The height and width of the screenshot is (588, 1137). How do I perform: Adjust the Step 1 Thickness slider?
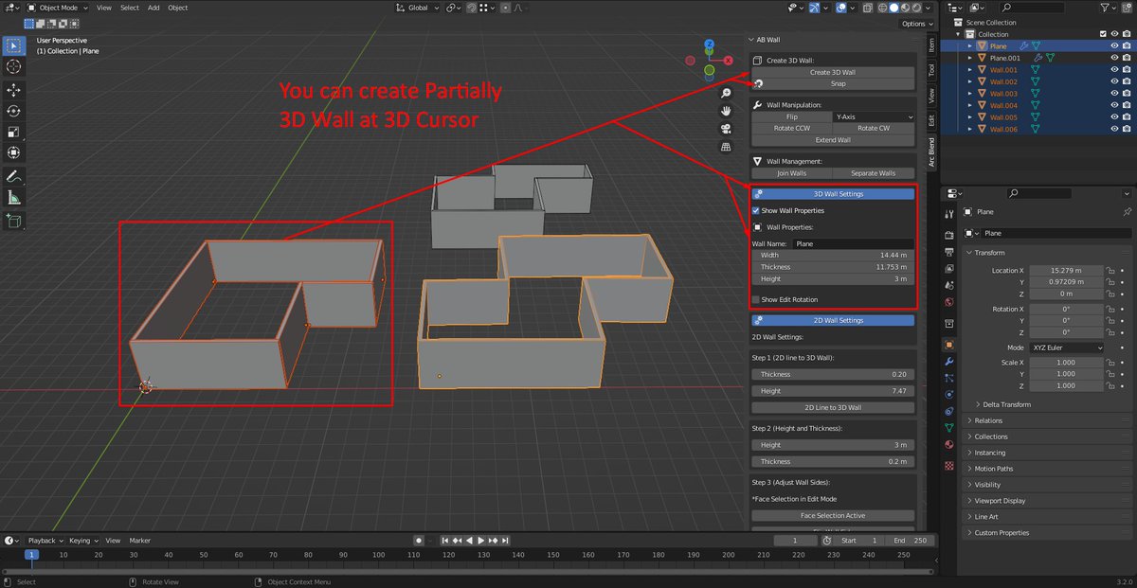pos(833,374)
